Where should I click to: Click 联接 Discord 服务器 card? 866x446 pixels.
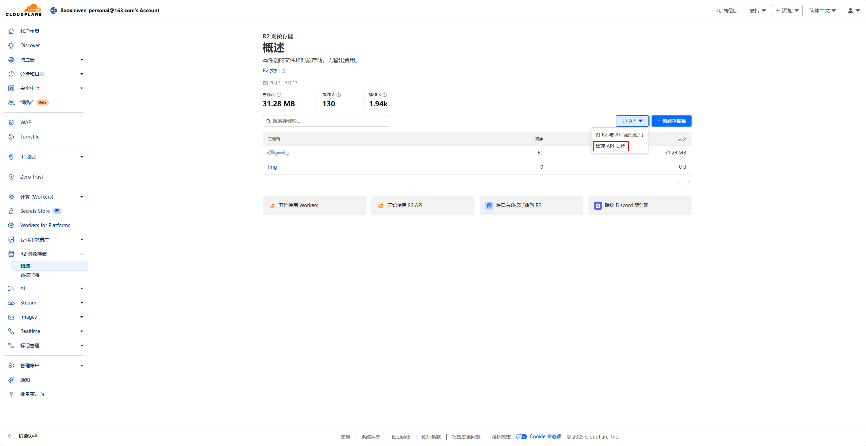click(x=640, y=205)
